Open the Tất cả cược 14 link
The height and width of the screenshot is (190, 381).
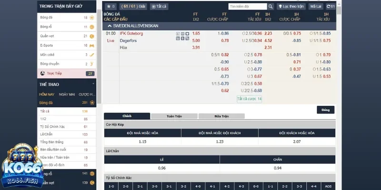[250, 99]
